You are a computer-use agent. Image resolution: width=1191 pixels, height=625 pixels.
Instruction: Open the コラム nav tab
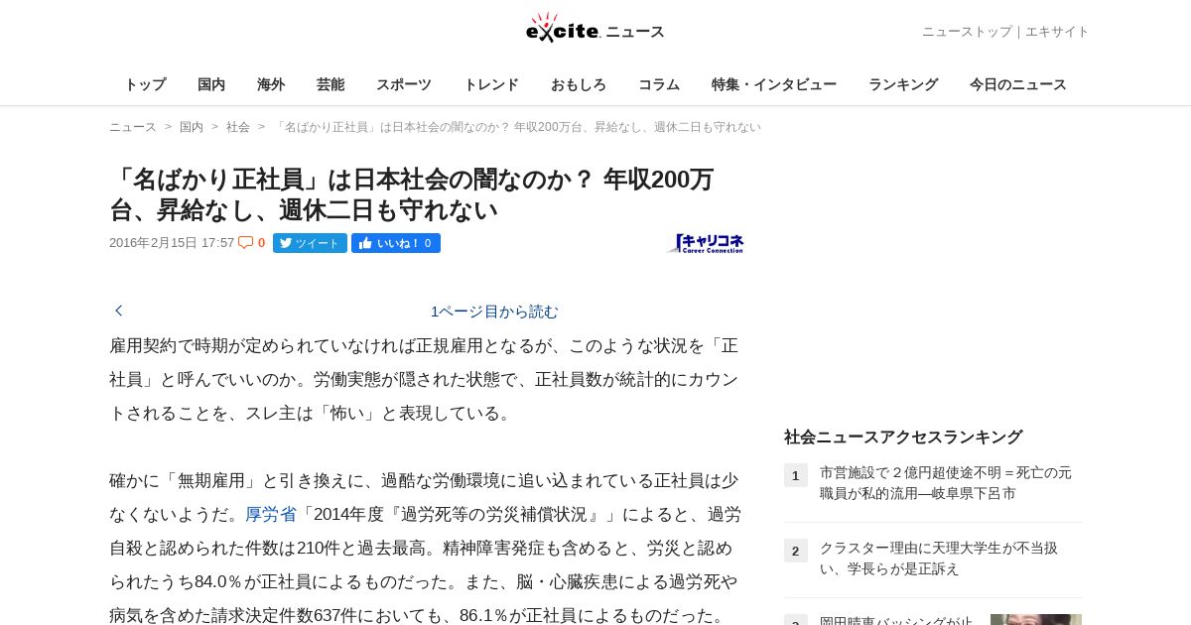[659, 84]
